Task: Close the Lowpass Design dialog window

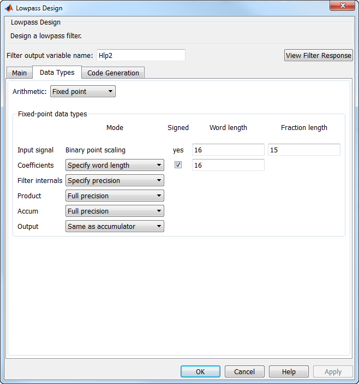Action: click(342, 5)
